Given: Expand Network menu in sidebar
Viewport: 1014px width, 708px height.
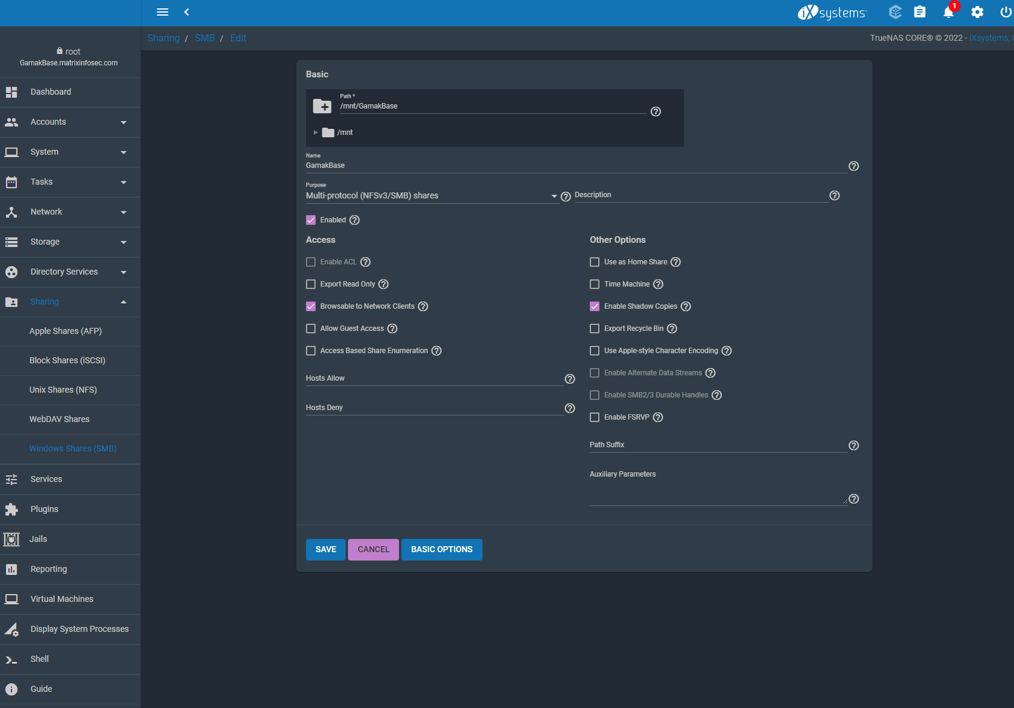Looking at the screenshot, I should 70,212.
